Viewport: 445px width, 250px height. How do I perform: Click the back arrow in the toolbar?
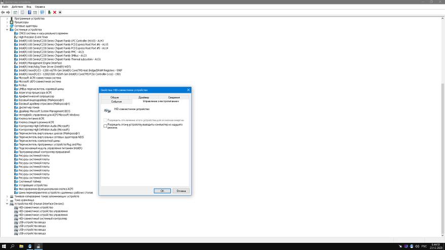[3, 12]
